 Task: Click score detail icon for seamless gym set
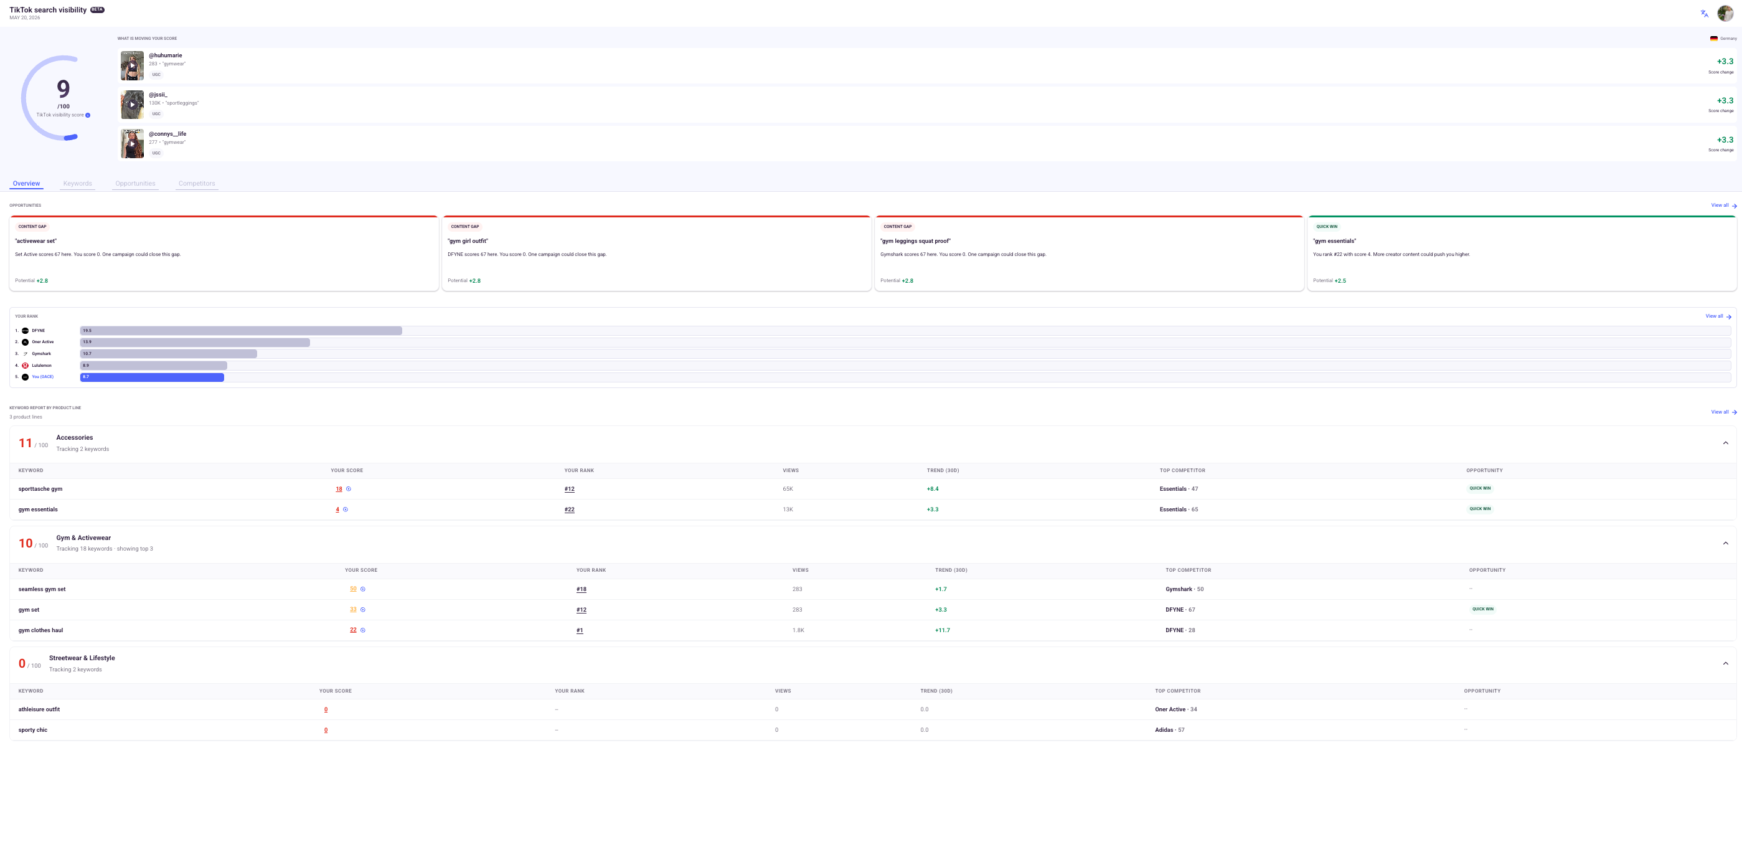click(x=363, y=589)
